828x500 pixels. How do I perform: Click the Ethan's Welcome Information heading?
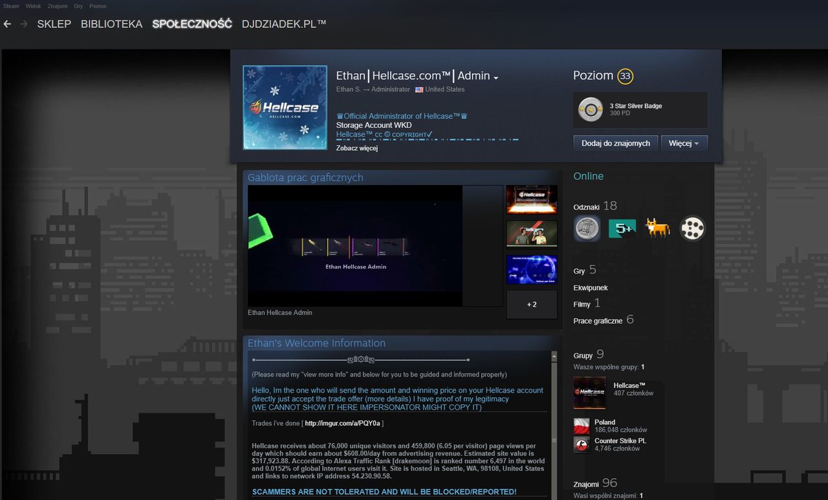pyautogui.click(x=316, y=343)
